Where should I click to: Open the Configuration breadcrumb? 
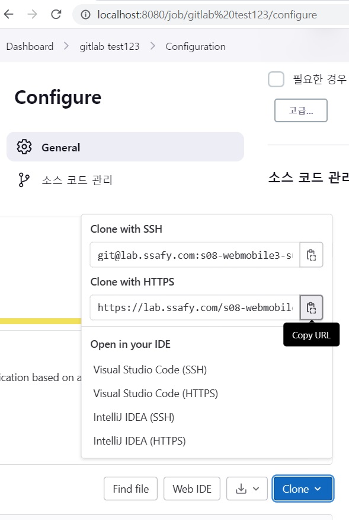click(196, 46)
